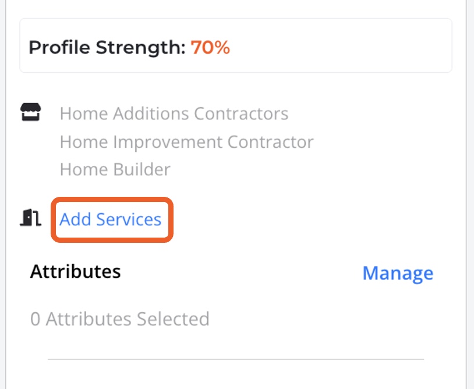
Task: Open the Add Services link
Action: click(111, 220)
